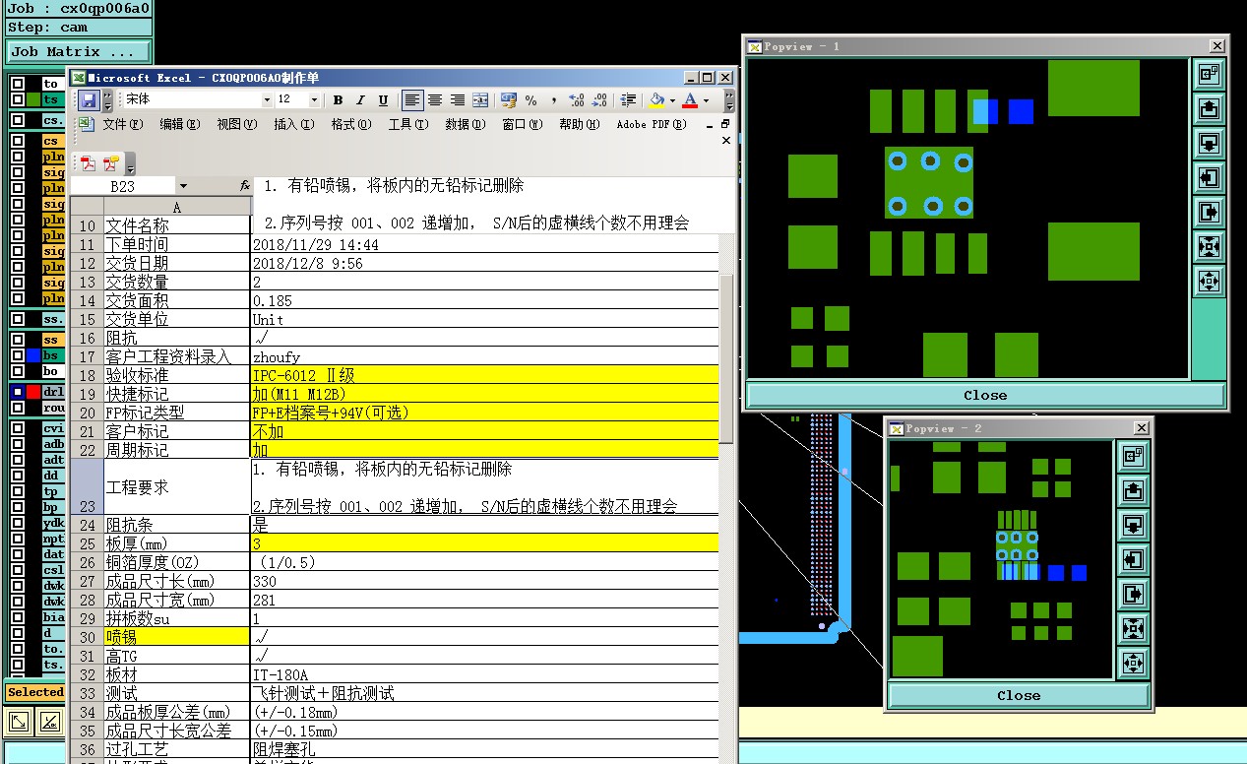Apply center text alignment
1247x764 pixels.
[435, 100]
